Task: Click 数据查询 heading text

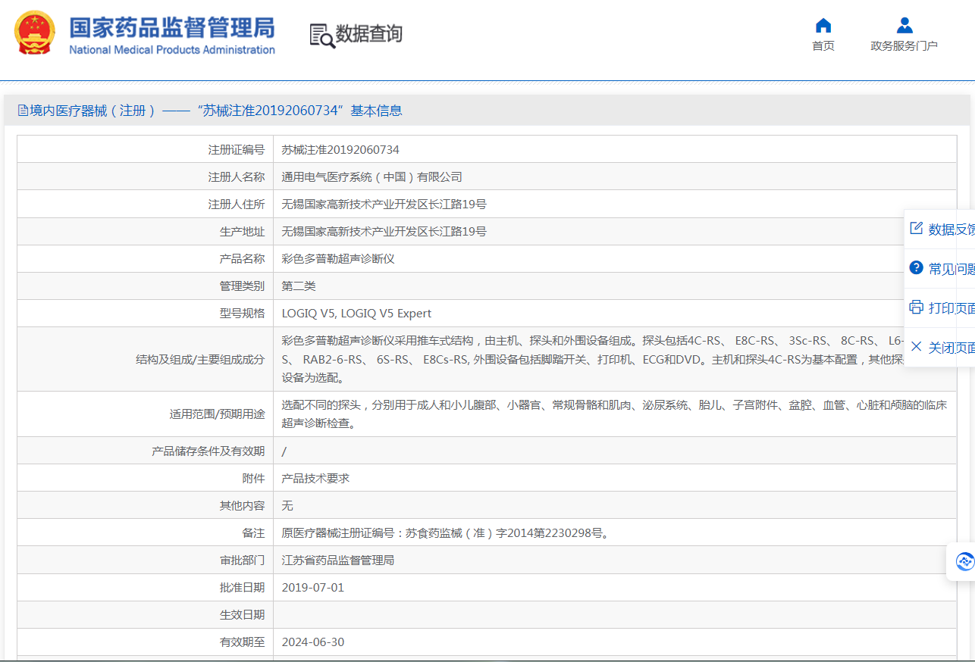Action: (369, 34)
